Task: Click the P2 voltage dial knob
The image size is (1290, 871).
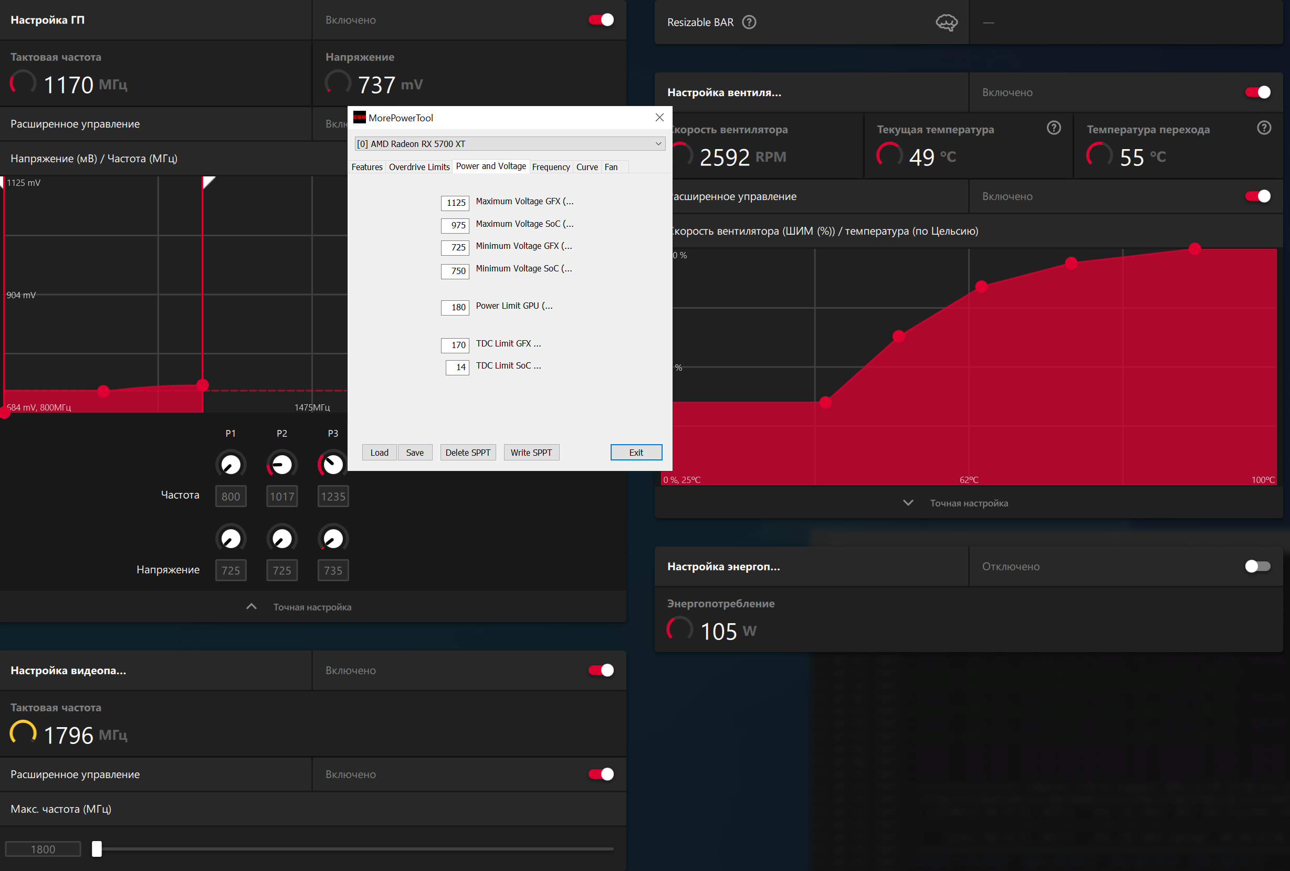Action: (282, 539)
